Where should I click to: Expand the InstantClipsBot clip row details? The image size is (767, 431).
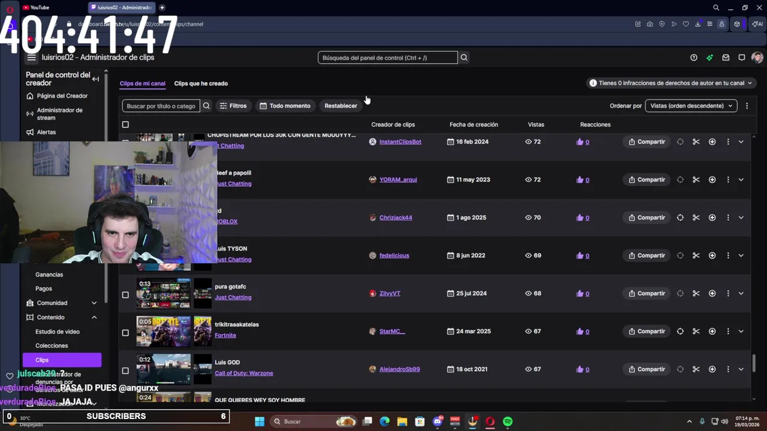click(x=741, y=142)
